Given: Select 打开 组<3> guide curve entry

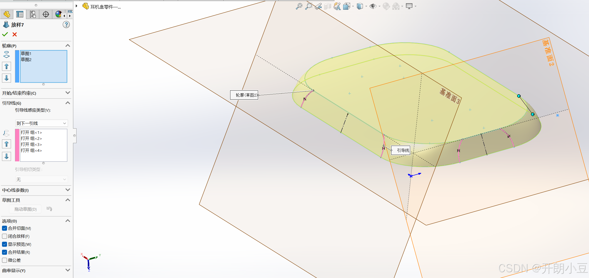Looking at the screenshot, I should point(31,144).
